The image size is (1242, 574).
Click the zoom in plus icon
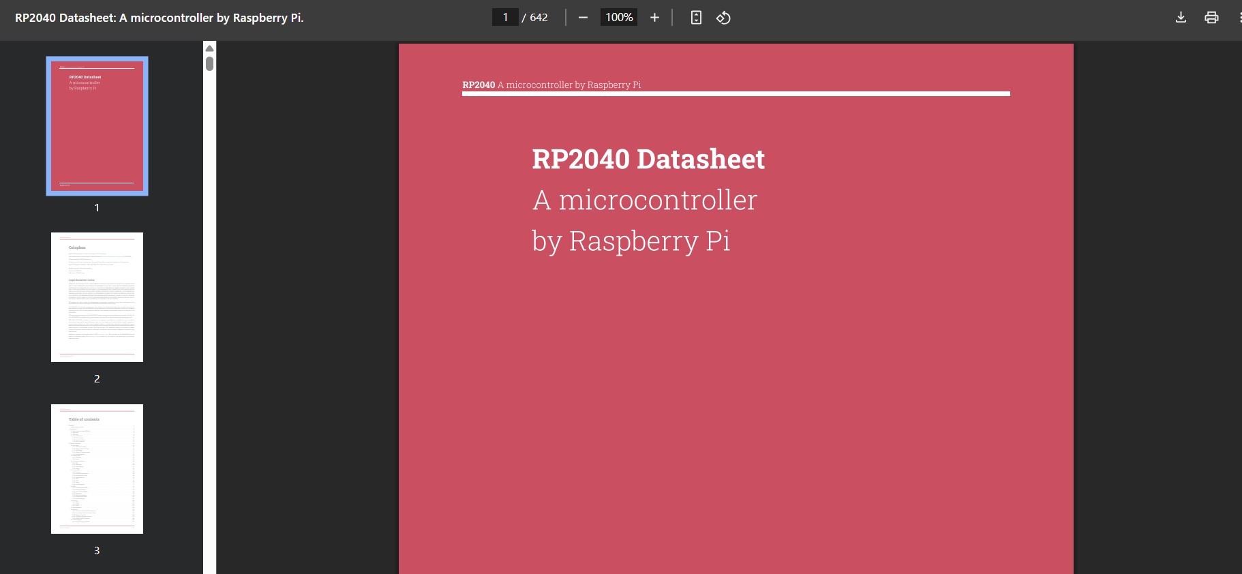654,18
